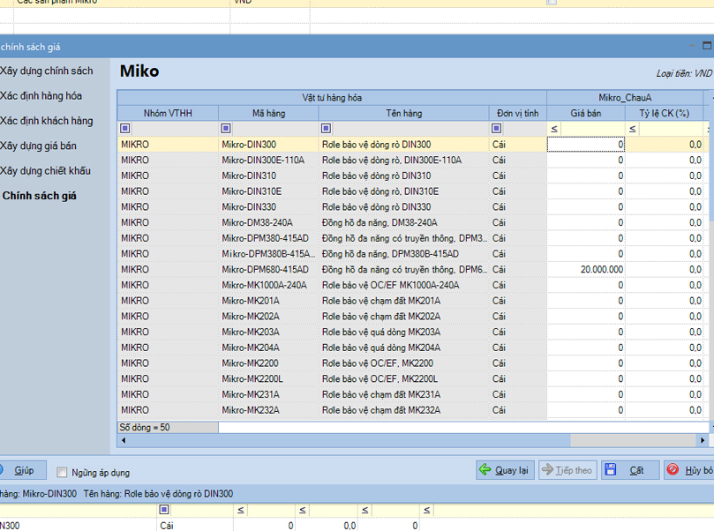
Task: Click the Tên hàng column header
Action: [404, 113]
